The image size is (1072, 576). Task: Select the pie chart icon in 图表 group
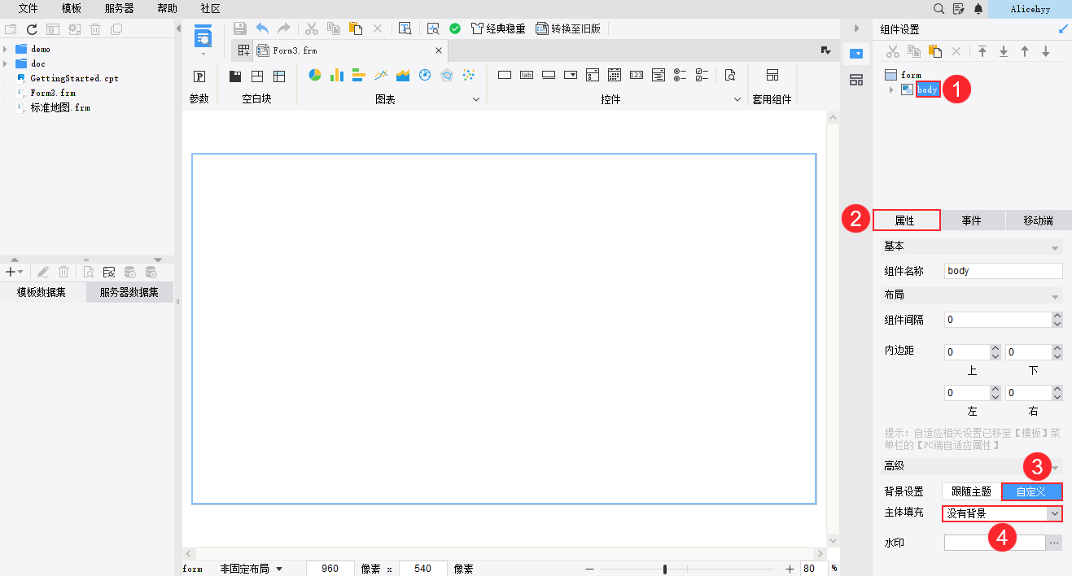point(315,75)
